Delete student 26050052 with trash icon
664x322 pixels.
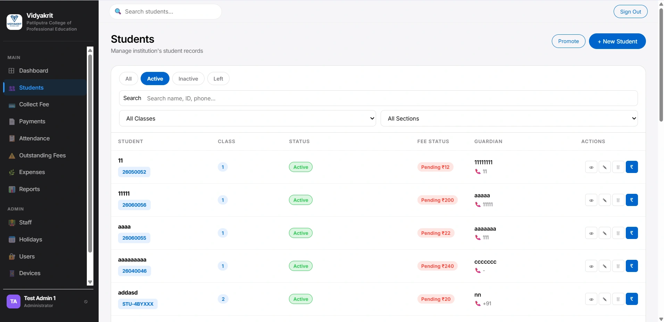point(618,167)
